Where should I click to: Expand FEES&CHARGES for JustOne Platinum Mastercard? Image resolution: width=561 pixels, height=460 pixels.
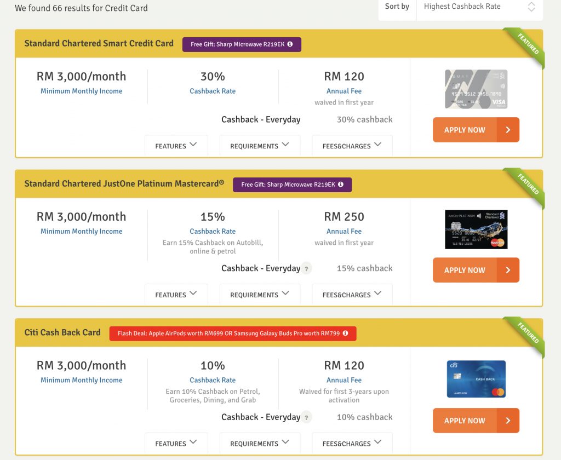[352, 295]
